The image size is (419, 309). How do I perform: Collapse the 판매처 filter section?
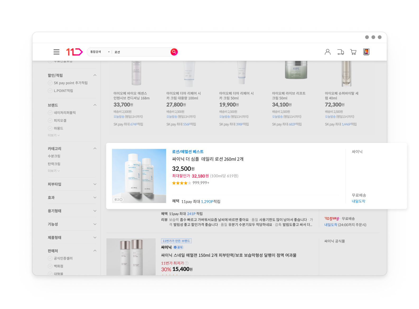pos(95,251)
